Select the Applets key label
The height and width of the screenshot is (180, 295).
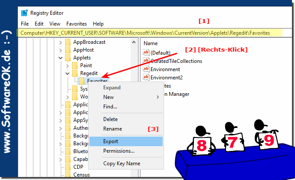(82, 58)
